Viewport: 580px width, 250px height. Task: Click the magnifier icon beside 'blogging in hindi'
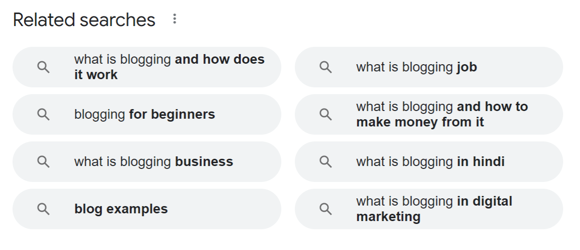(326, 162)
